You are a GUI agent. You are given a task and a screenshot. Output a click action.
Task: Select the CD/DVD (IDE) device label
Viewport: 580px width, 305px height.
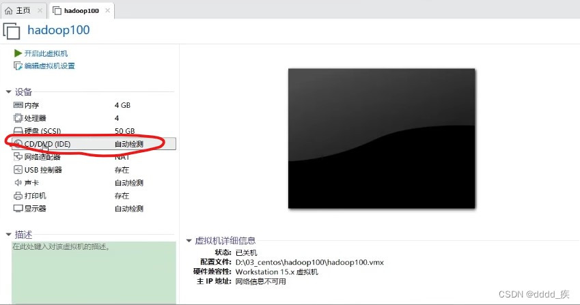tap(47, 144)
